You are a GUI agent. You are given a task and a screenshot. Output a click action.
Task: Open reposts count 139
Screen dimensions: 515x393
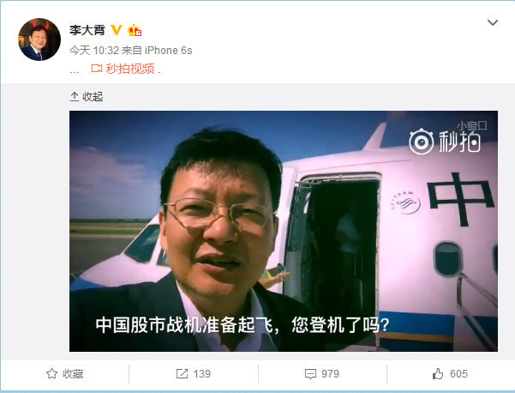point(201,374)
